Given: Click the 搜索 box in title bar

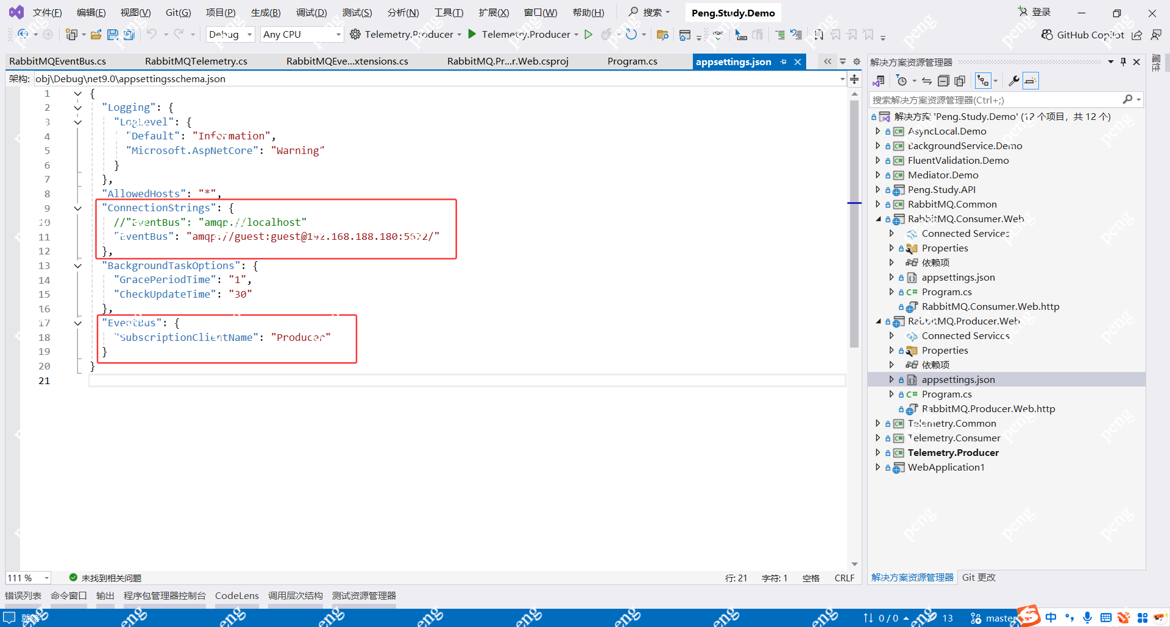Looking at the screenshot, I should (650, 12).
